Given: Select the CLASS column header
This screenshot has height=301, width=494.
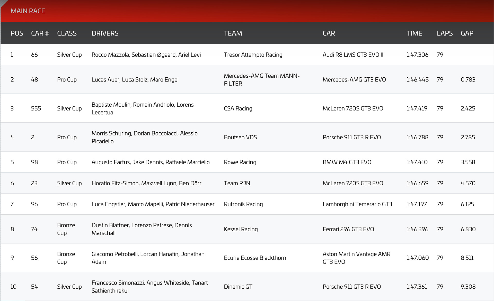Looking at the screenshot, I should [x=67, y=33].
